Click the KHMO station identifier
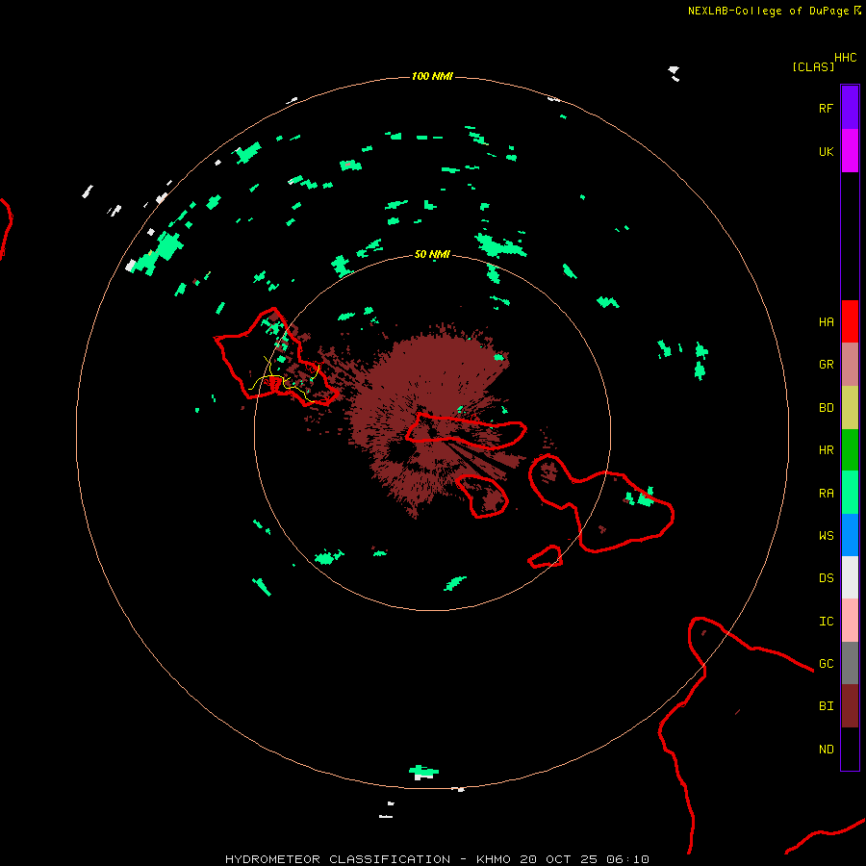Viewport: 866px width, 866px height. coord(494,859)
